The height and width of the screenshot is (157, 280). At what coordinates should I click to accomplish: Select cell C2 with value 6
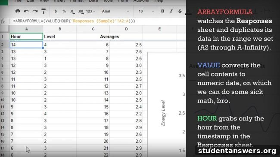(x=93, y=45)
